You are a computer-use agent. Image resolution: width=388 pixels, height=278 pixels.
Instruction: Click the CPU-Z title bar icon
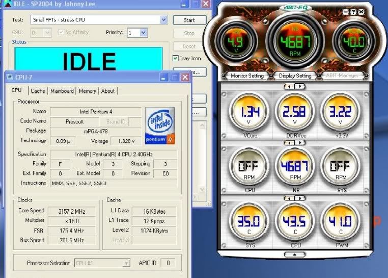click(x=10, y=77)
